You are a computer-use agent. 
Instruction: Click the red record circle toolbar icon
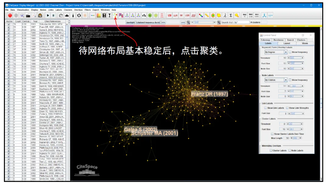click(x=10, y=15)
